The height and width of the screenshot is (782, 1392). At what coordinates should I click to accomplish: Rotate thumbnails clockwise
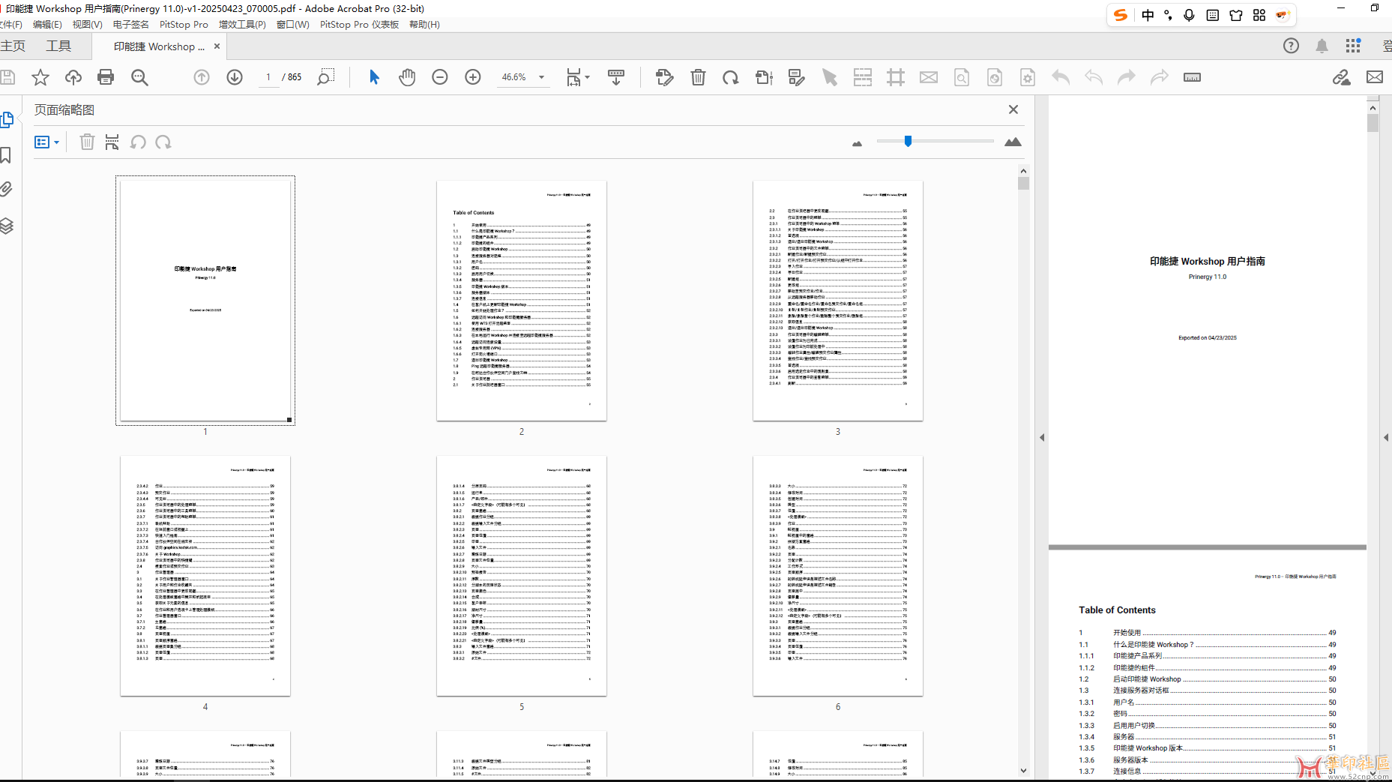pos(163,142)
